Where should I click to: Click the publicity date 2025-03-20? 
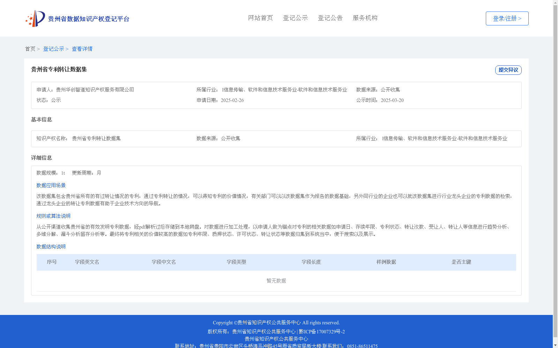tap(392, 101)
